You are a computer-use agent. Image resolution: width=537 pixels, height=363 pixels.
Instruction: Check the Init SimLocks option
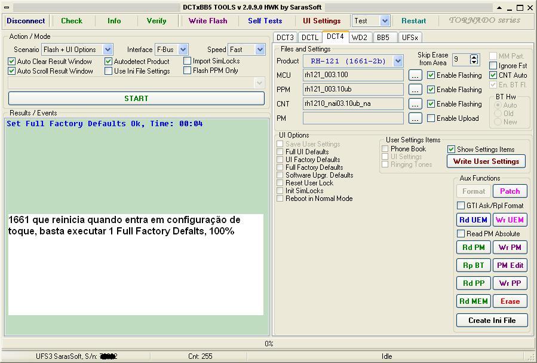pos(280,191)
